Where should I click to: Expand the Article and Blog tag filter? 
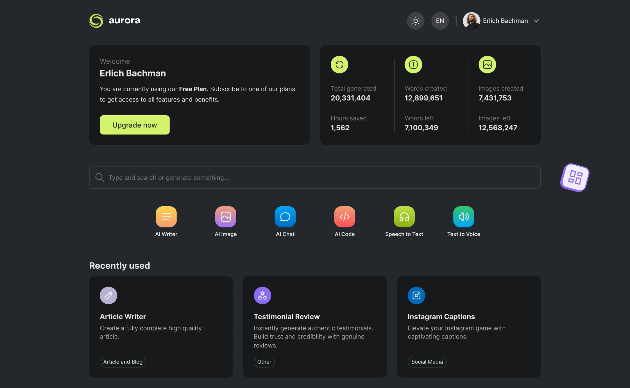(x=122, y=362)
